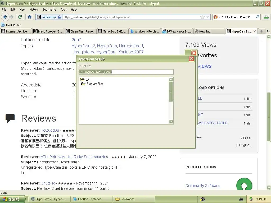Open the Bookmarks menu
The height and width of the screenshot is (203, 271).
[x=49, y=10]
